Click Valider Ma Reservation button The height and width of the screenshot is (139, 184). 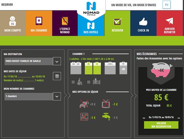(161, 125)
